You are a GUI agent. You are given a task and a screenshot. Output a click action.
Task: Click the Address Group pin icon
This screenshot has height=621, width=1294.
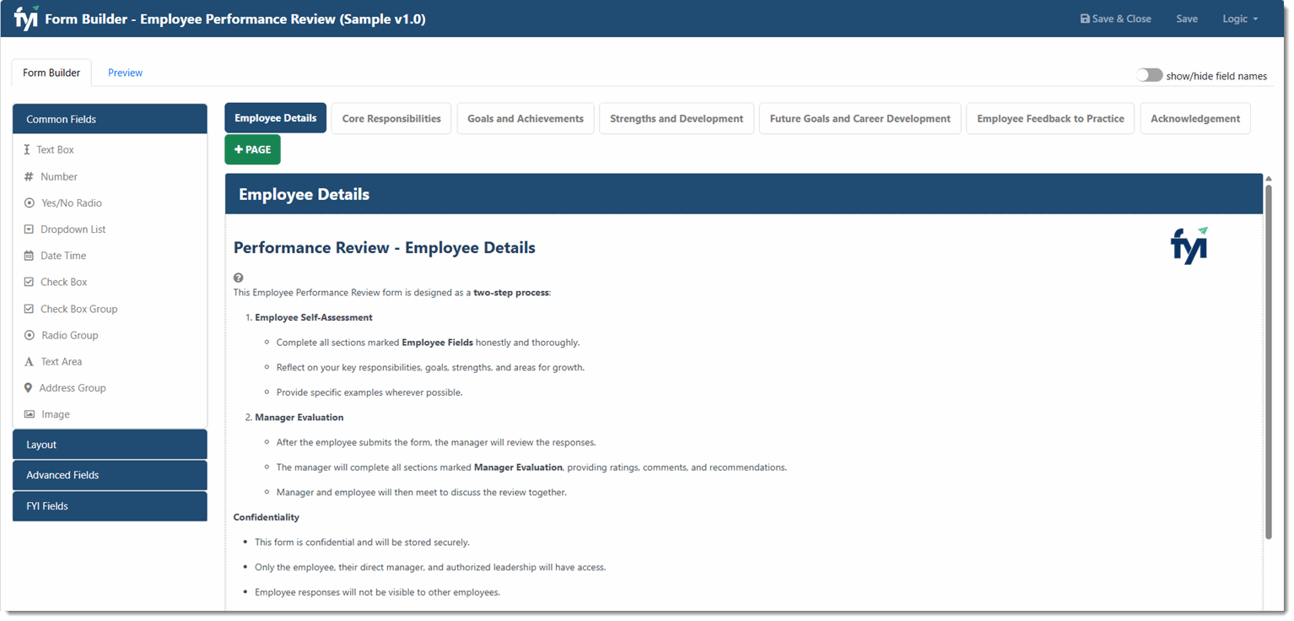pos(28,388)
